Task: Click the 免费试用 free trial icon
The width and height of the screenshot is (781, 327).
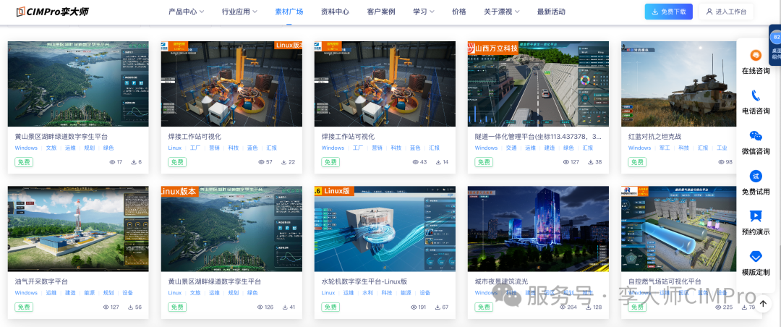Action: coord(756,176)
